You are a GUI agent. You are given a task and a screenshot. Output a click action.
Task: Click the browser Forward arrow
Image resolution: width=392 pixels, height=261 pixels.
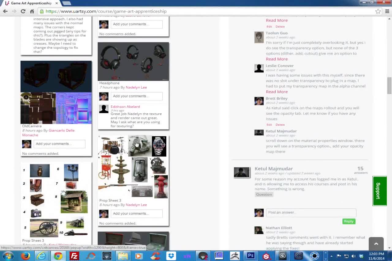(x=14, y=11)
